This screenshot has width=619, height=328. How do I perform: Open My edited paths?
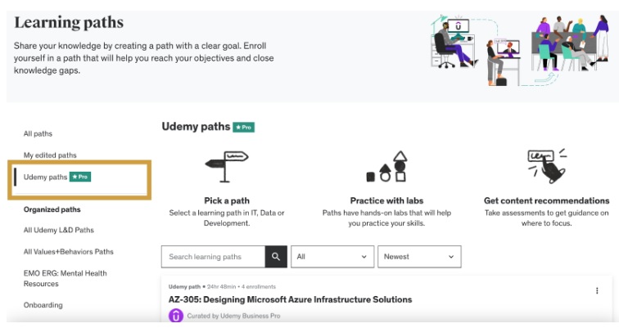(50, 155)
